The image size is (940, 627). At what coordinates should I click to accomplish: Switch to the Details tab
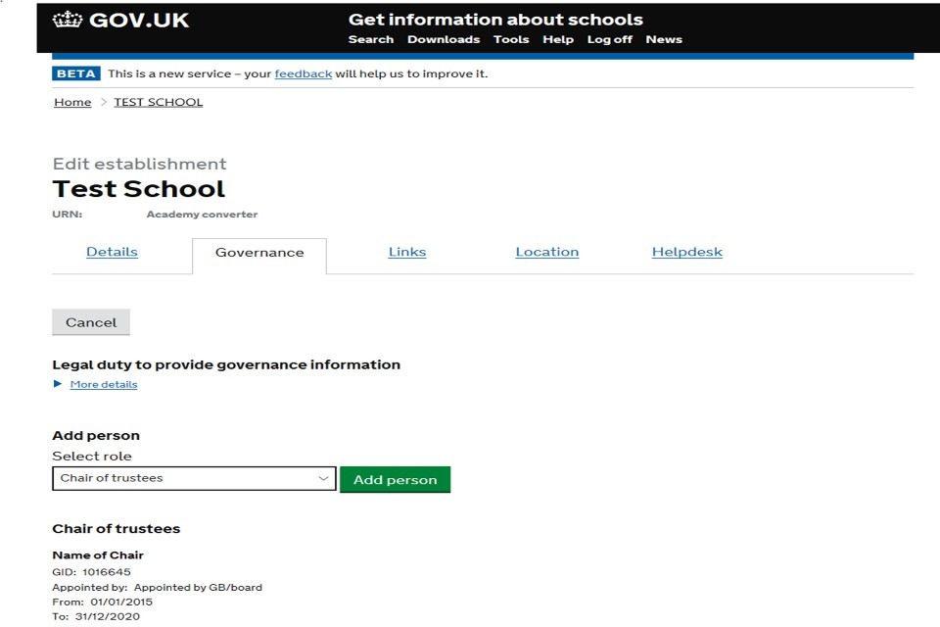[x=112, y=252]
